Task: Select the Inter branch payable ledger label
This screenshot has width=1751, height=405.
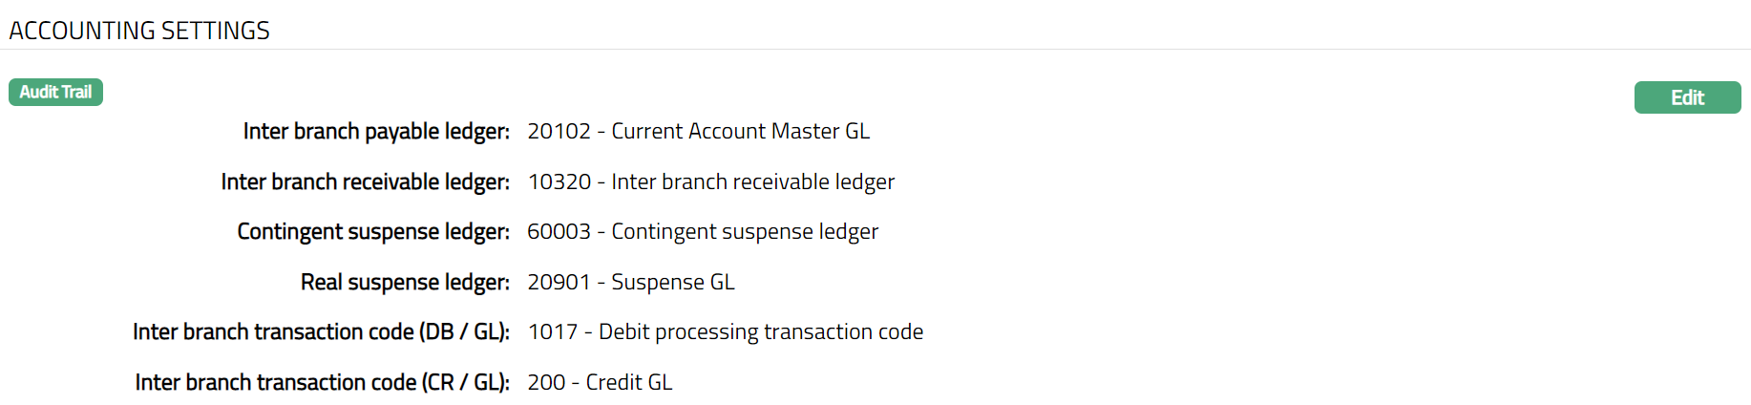Action: (376, 131)
